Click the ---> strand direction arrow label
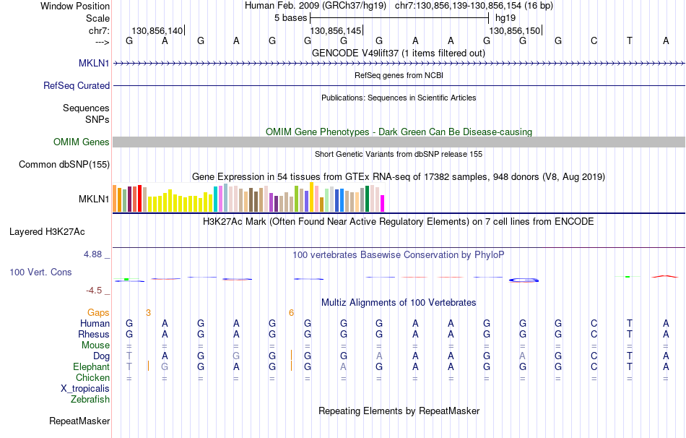The height and width of the screenshot is (438, 686). 102,43
